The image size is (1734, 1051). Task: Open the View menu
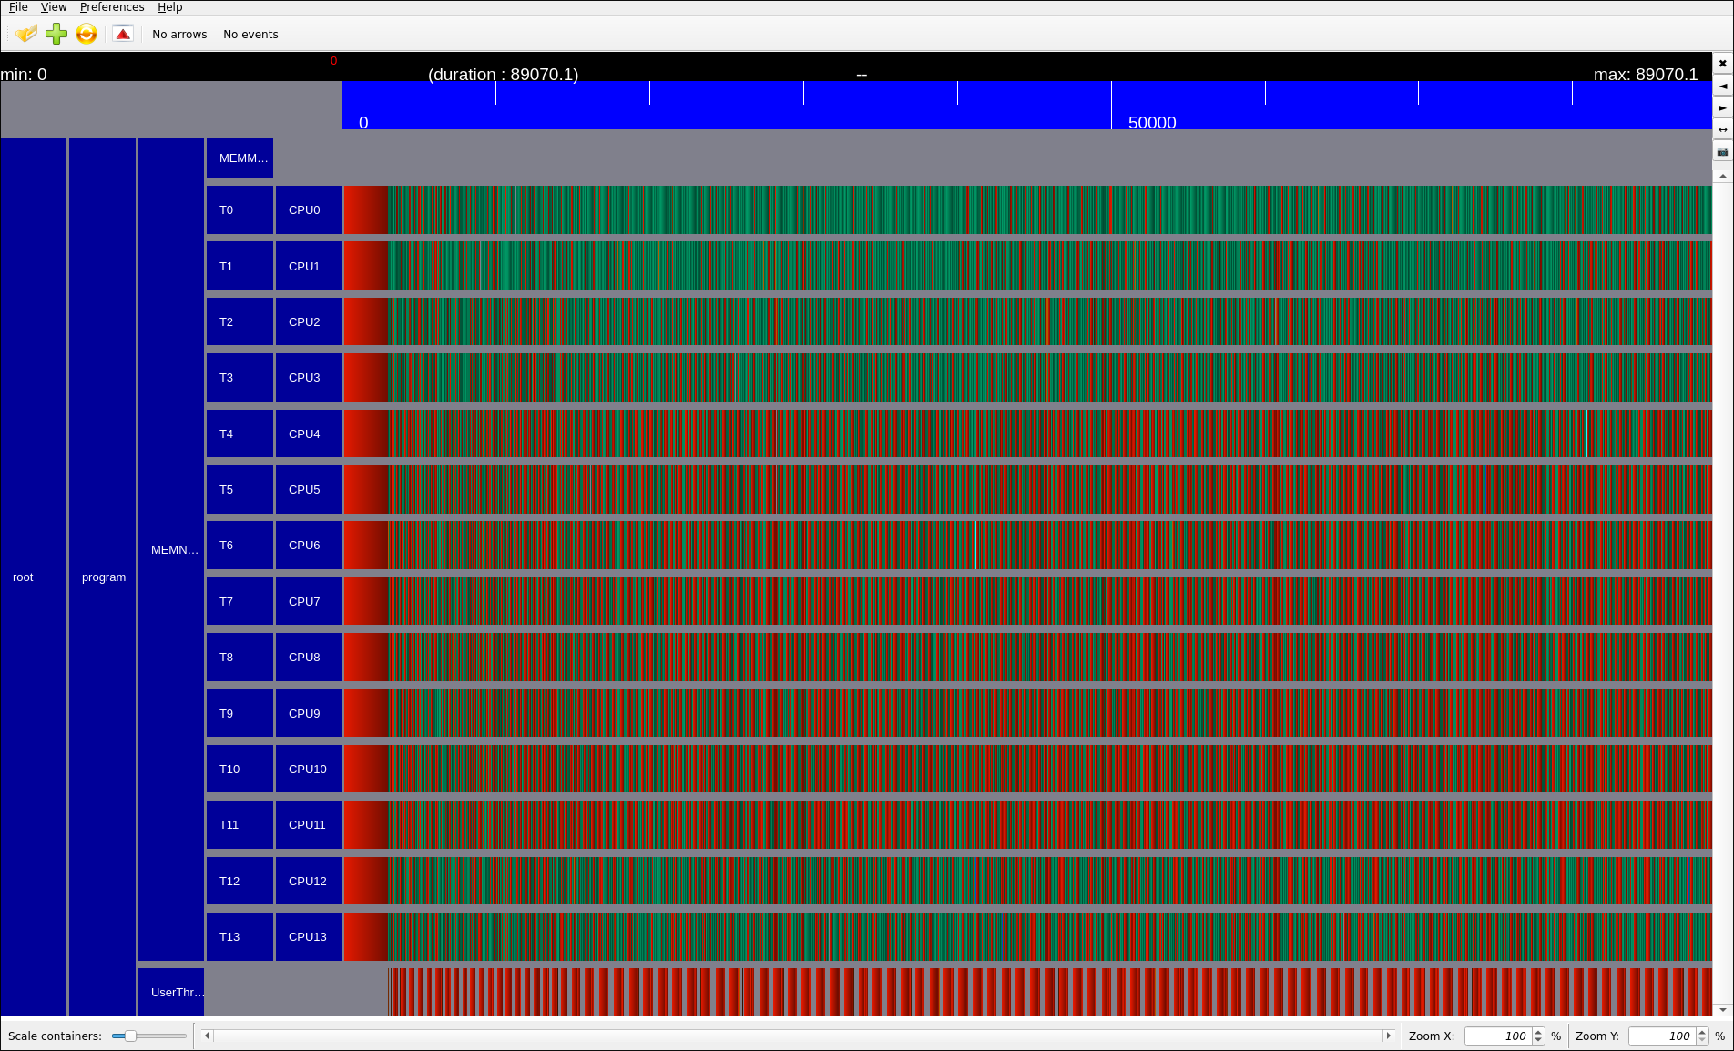point(54,7)
